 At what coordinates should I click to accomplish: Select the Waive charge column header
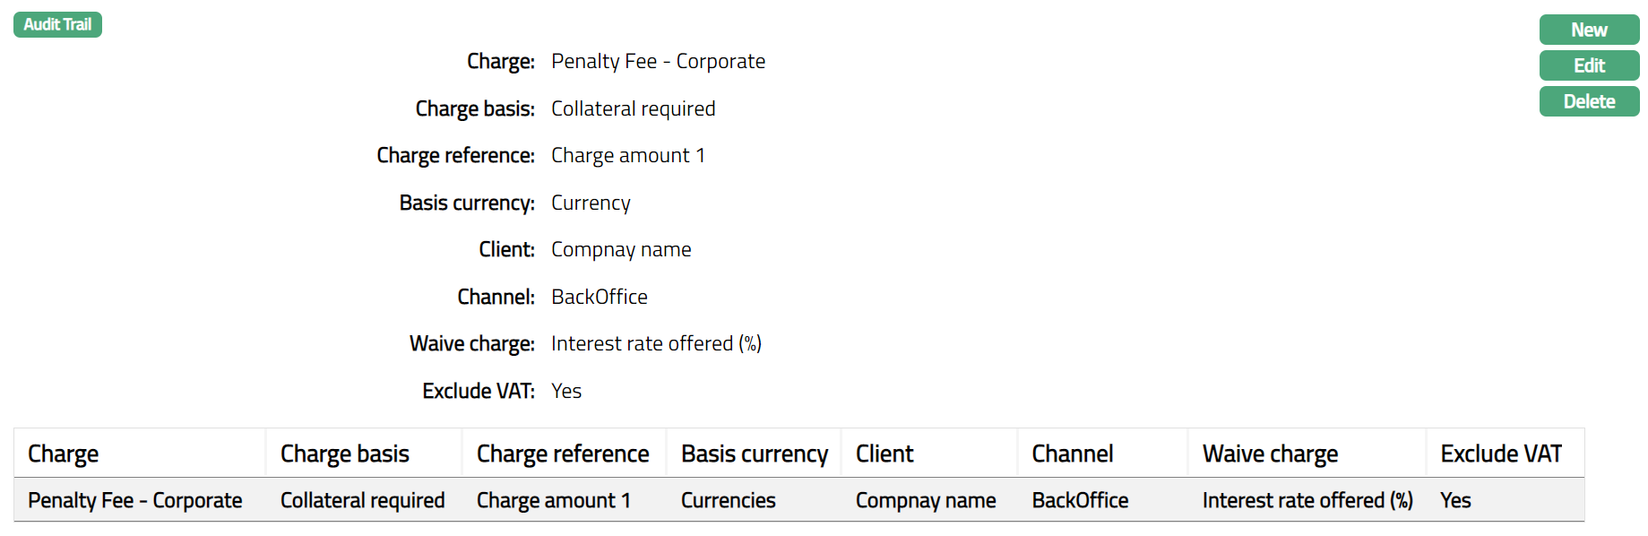tap(1269, 454)
